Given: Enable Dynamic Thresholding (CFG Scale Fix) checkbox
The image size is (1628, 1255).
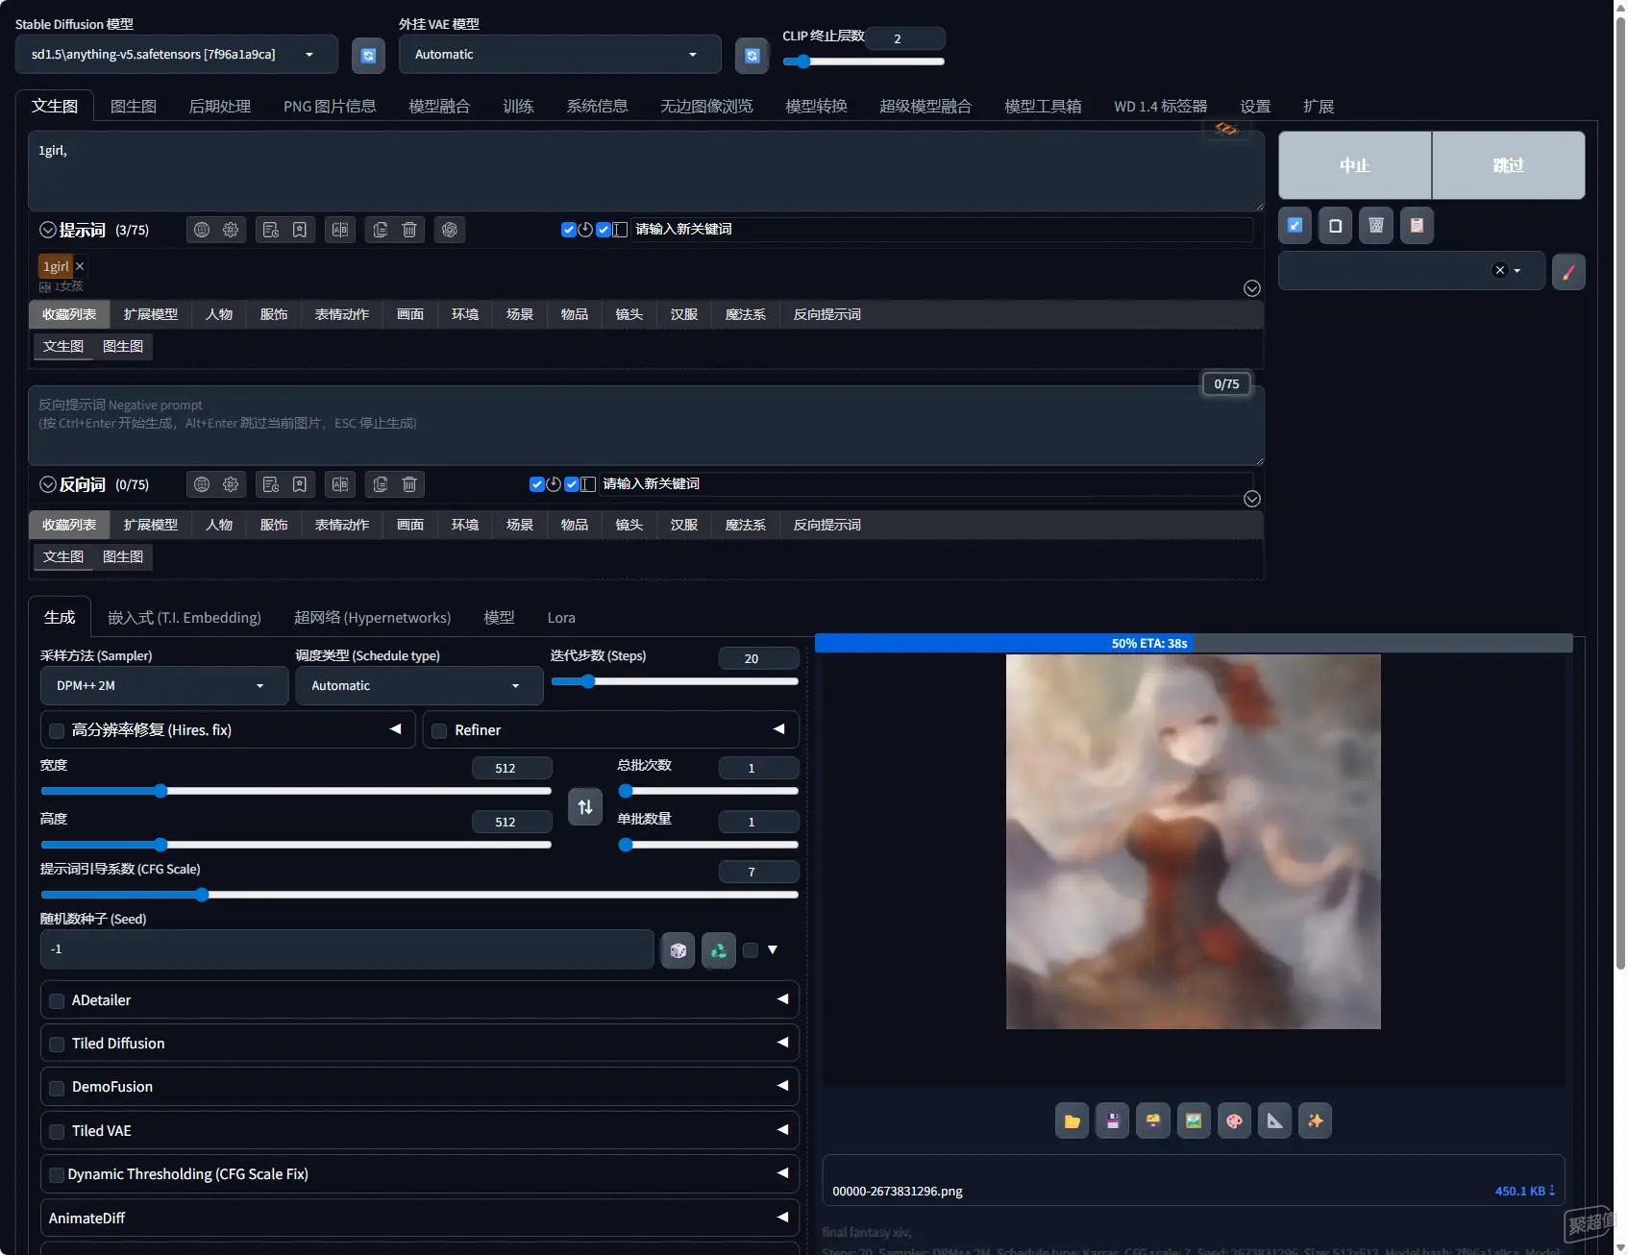Looking at the screenshot, I should click(x=58, y=1175).
